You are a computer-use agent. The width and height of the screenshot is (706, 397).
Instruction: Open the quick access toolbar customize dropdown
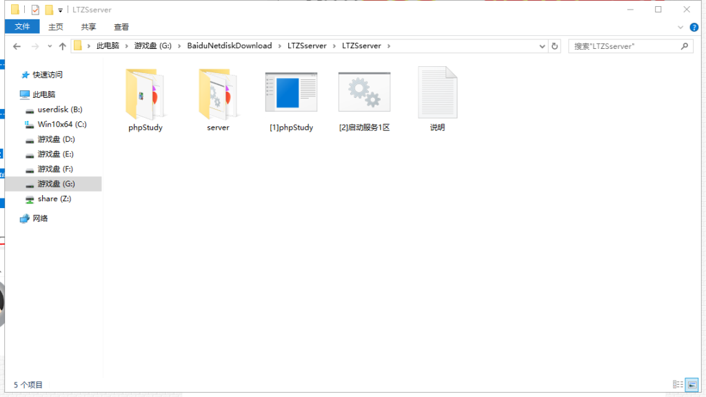click(61, 10)
